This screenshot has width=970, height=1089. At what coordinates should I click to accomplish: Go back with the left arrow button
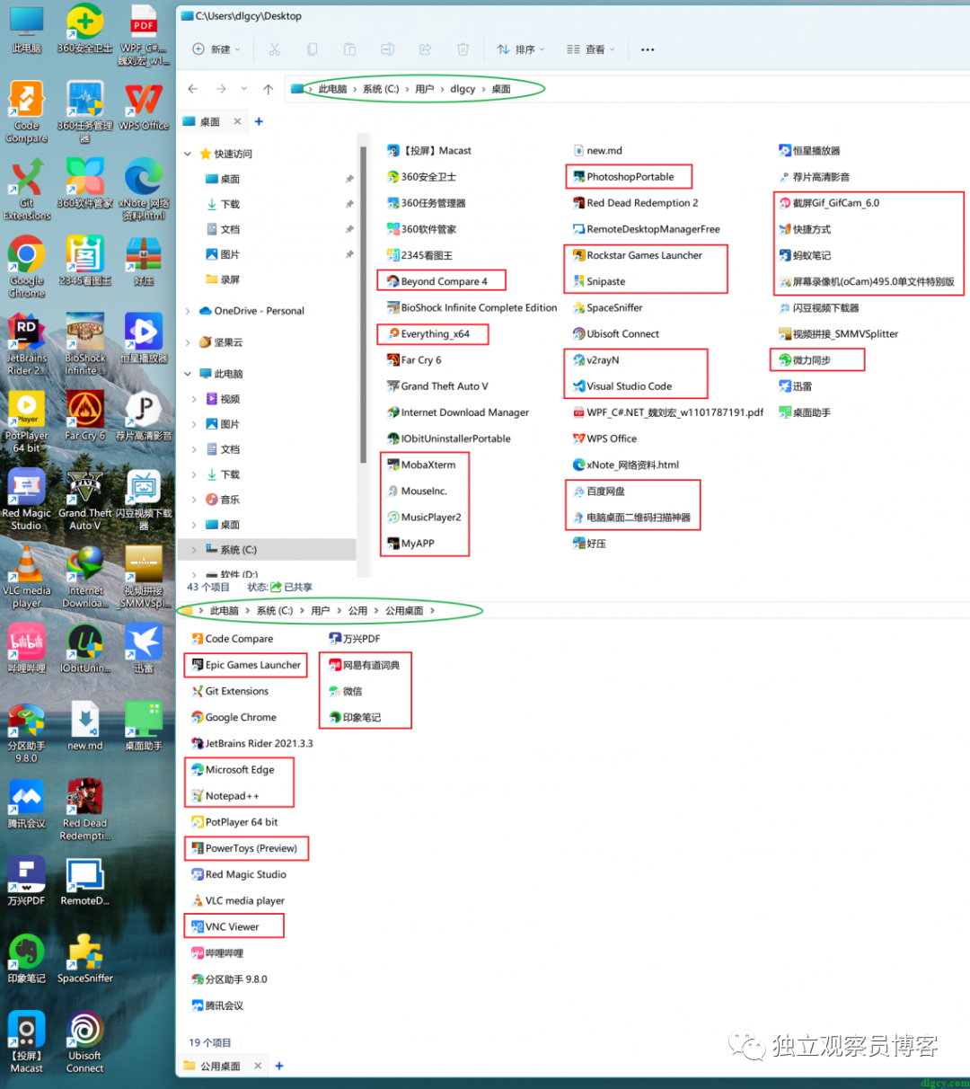pos(192,89)
